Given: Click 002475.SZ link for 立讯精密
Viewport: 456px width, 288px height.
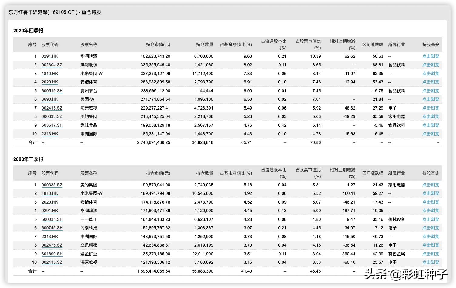Looking at the screenshot, I should click(52, 245).
